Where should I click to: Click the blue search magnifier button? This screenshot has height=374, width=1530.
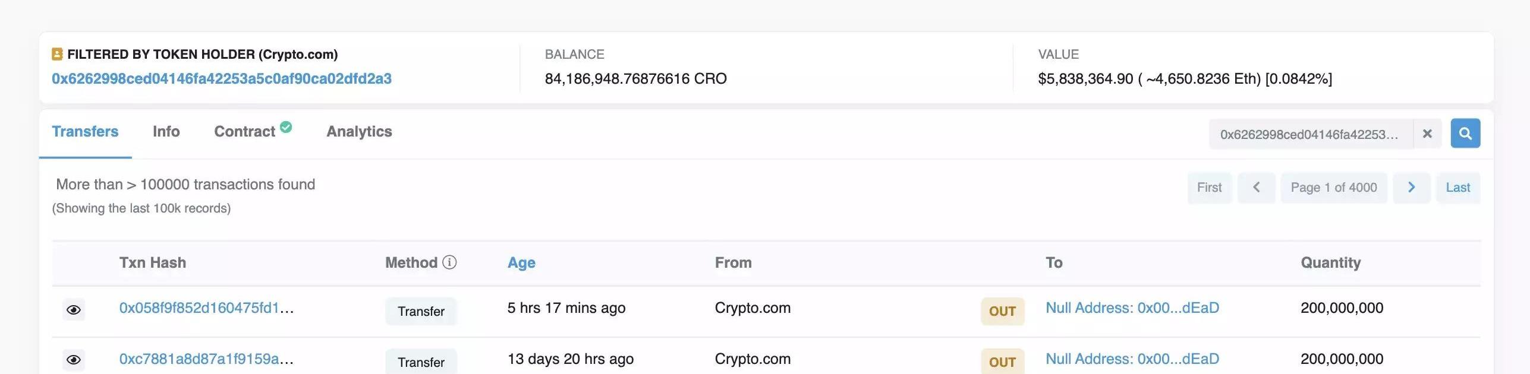coord(1465,134)
